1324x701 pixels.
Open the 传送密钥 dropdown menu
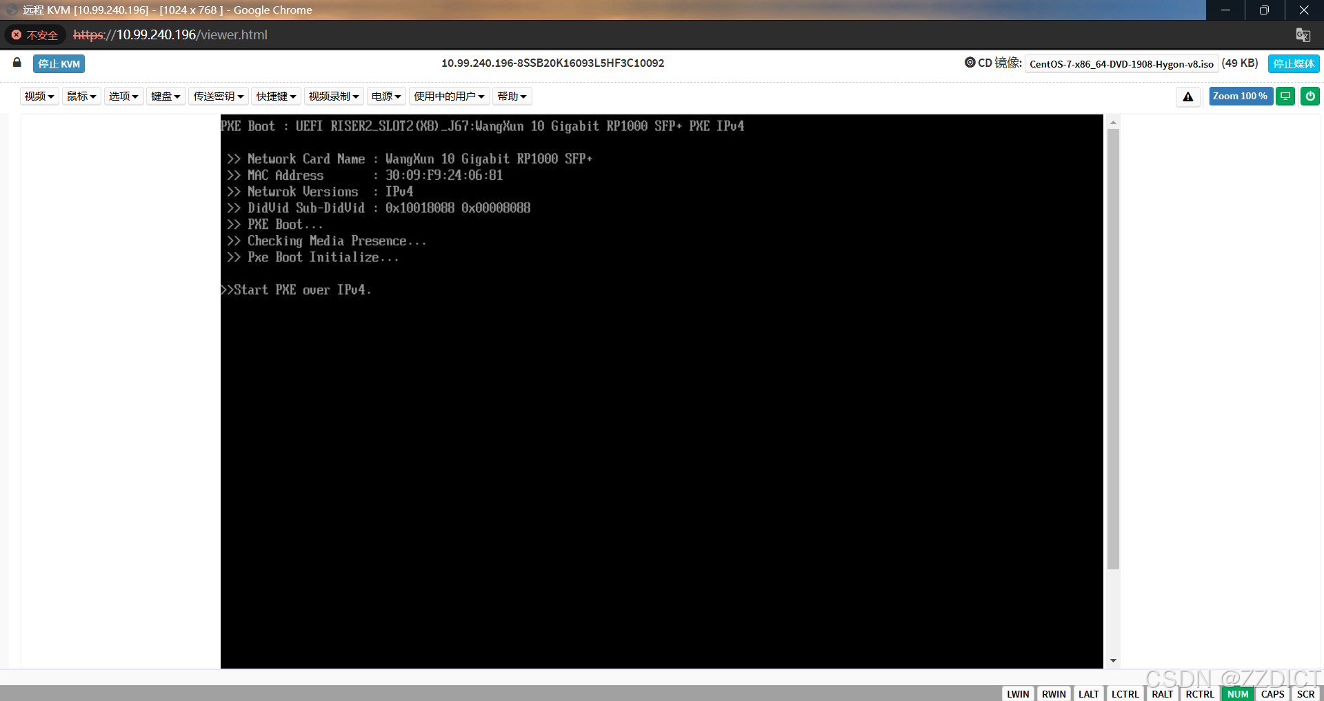click(x=219, y=96)
